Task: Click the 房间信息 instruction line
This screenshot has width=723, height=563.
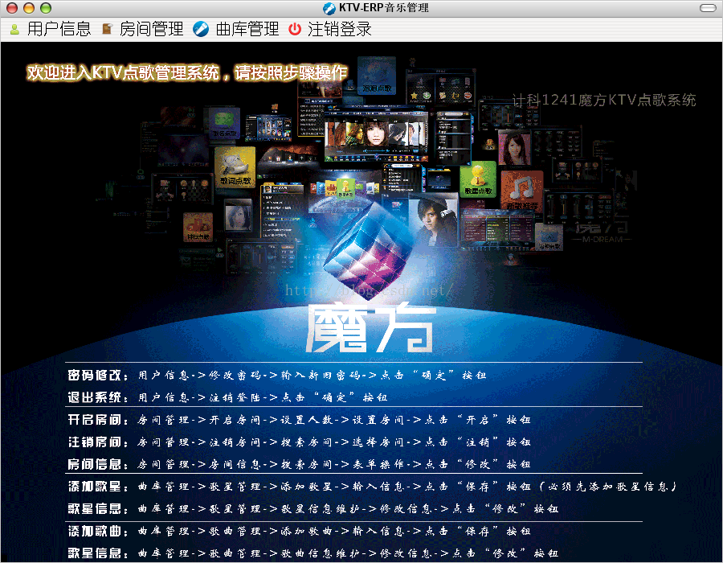Action: point(300,464)
